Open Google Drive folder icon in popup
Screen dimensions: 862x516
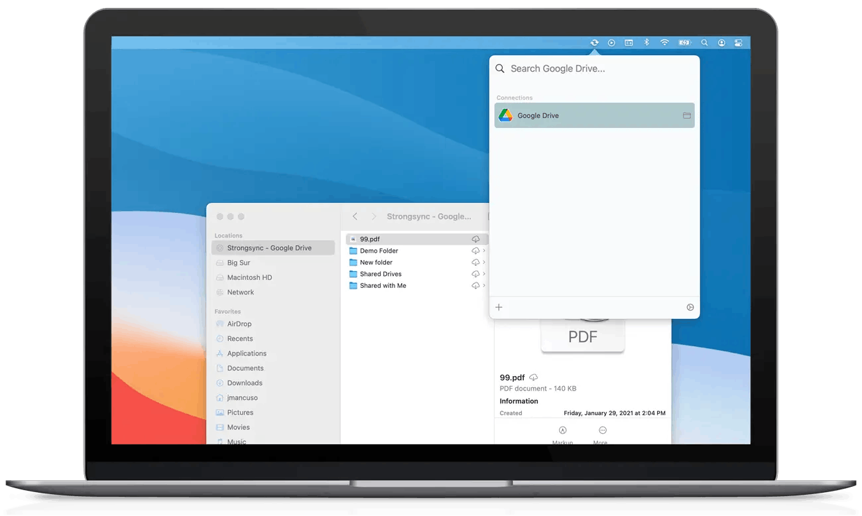[687, 115]
